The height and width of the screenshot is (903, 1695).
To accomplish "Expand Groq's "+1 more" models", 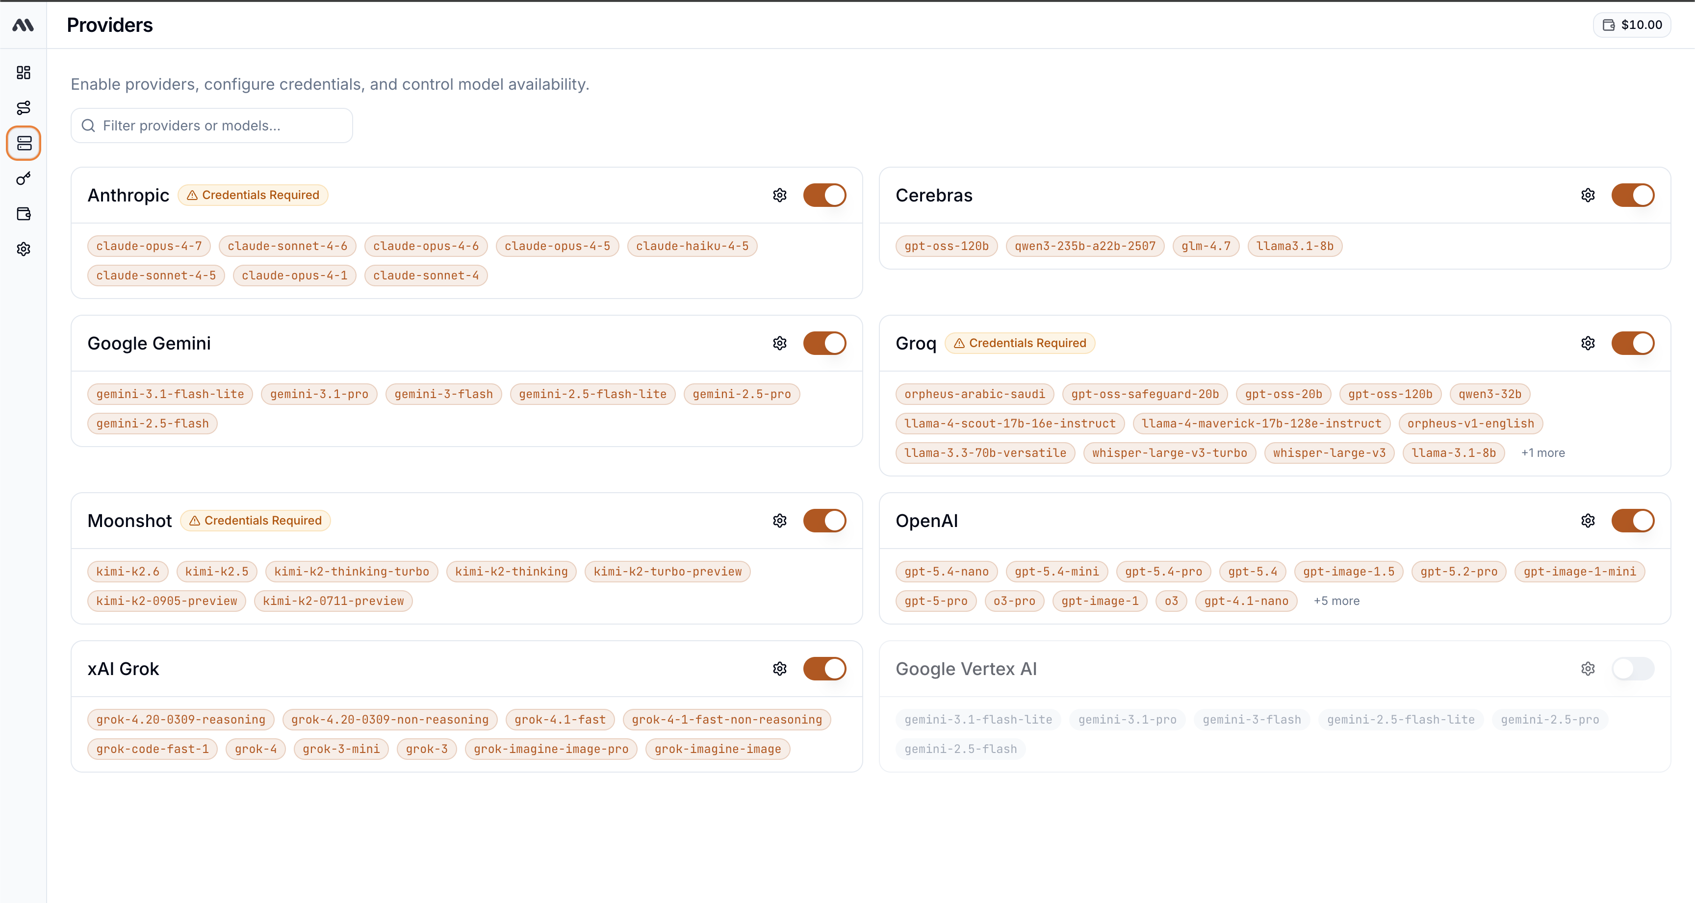I will click(x=1543, y=453).
